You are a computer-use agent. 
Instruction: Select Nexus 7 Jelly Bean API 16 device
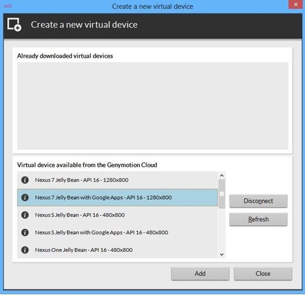coord(118,180)
